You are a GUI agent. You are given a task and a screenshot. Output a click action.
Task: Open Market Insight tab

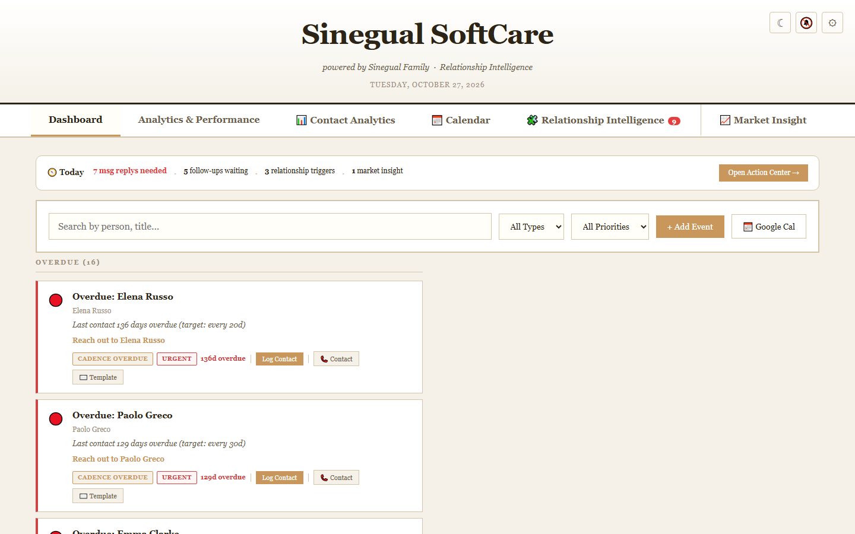[764, 120]
